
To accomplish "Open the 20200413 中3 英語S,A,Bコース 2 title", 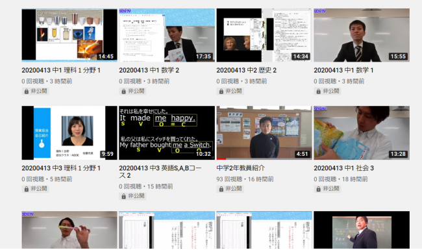I will [x=160, y=171].
